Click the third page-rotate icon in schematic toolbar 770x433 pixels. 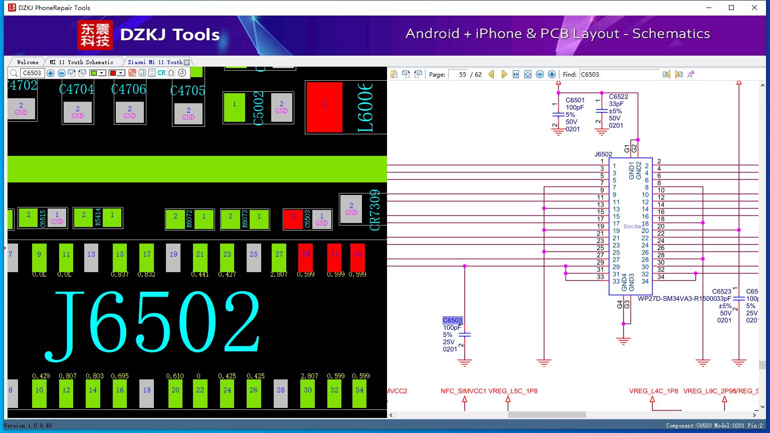418,74
